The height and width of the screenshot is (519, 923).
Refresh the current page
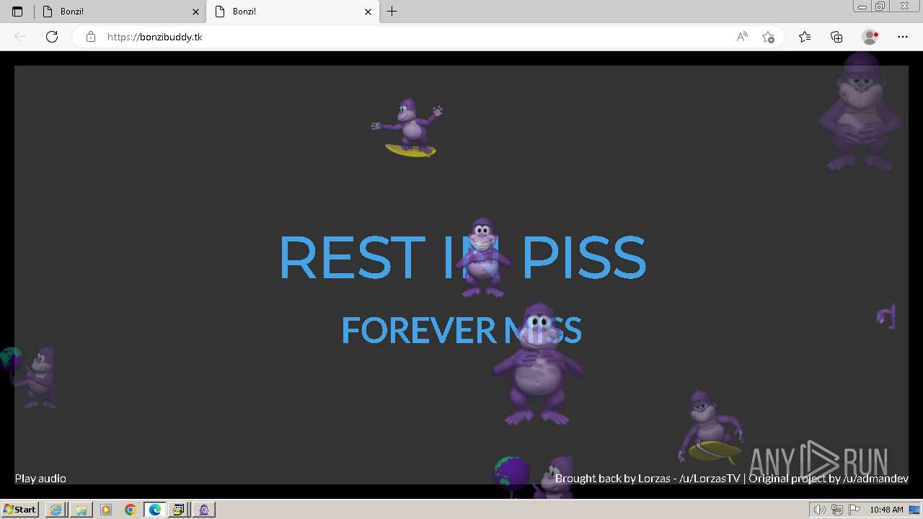(52, 37)
